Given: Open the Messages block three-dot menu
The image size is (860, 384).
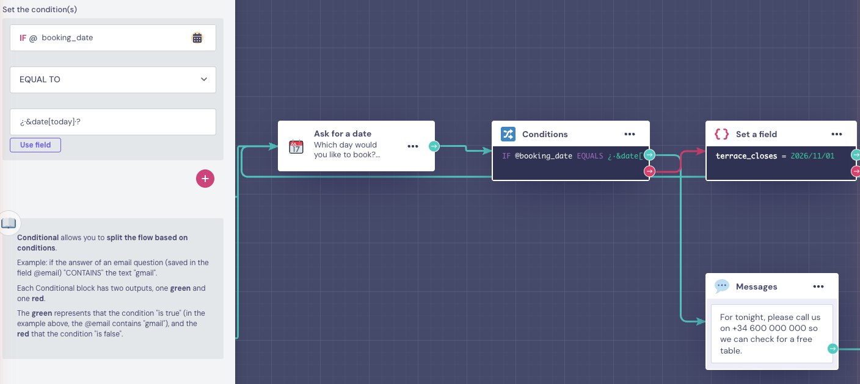Looking at the screenshot, I should pyautogui.click(x=818, y=286).
